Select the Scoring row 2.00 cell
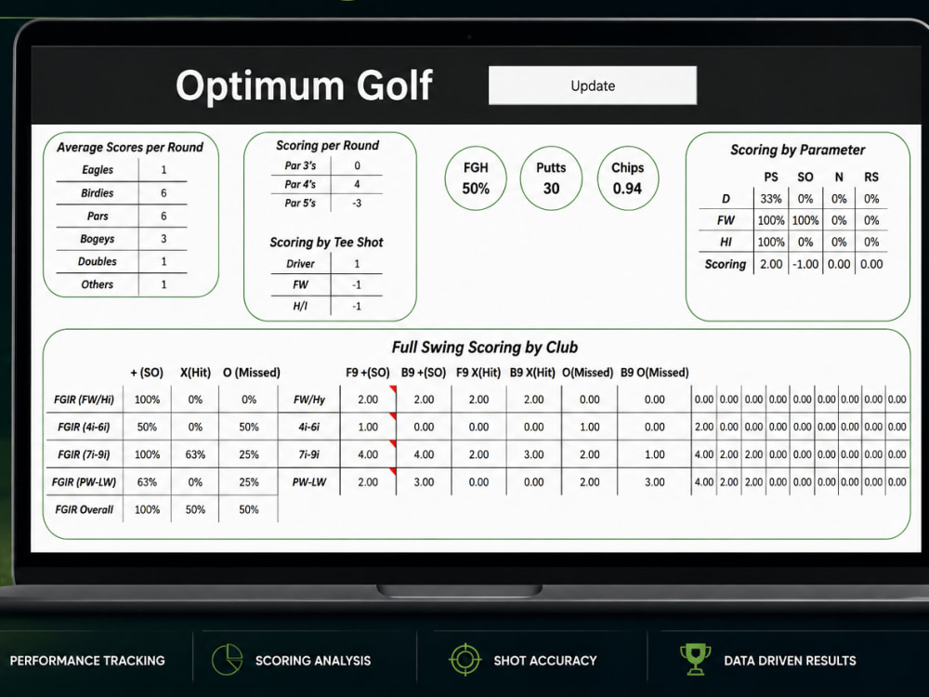This screenshot has width=929, height=697. [x=771, y=264]
